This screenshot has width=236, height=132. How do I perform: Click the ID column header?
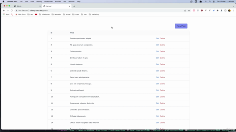[x=52, y=33]
